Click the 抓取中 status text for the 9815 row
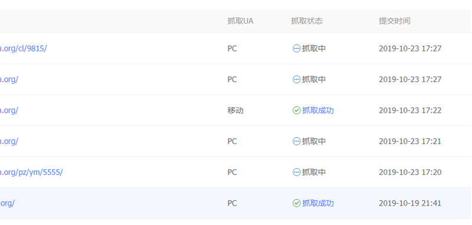 pyautogui.click(x=314, y=48)
